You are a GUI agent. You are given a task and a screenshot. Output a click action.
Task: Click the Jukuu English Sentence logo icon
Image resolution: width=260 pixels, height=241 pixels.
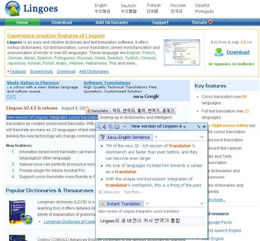[103, 137]
